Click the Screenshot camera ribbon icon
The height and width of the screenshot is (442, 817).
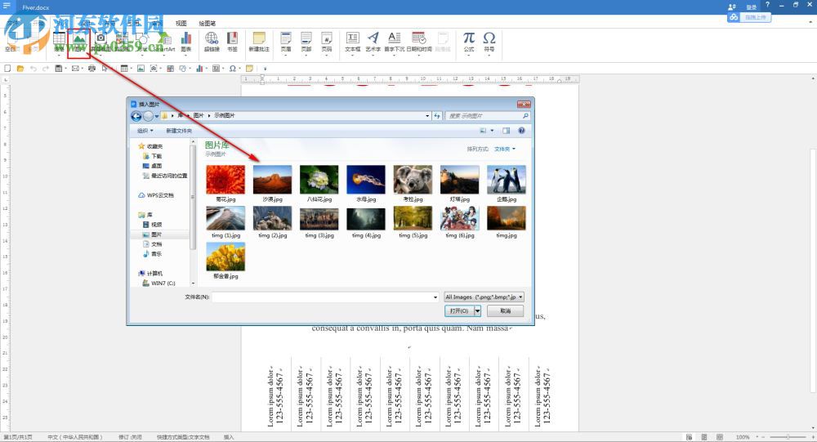[101, 38]
